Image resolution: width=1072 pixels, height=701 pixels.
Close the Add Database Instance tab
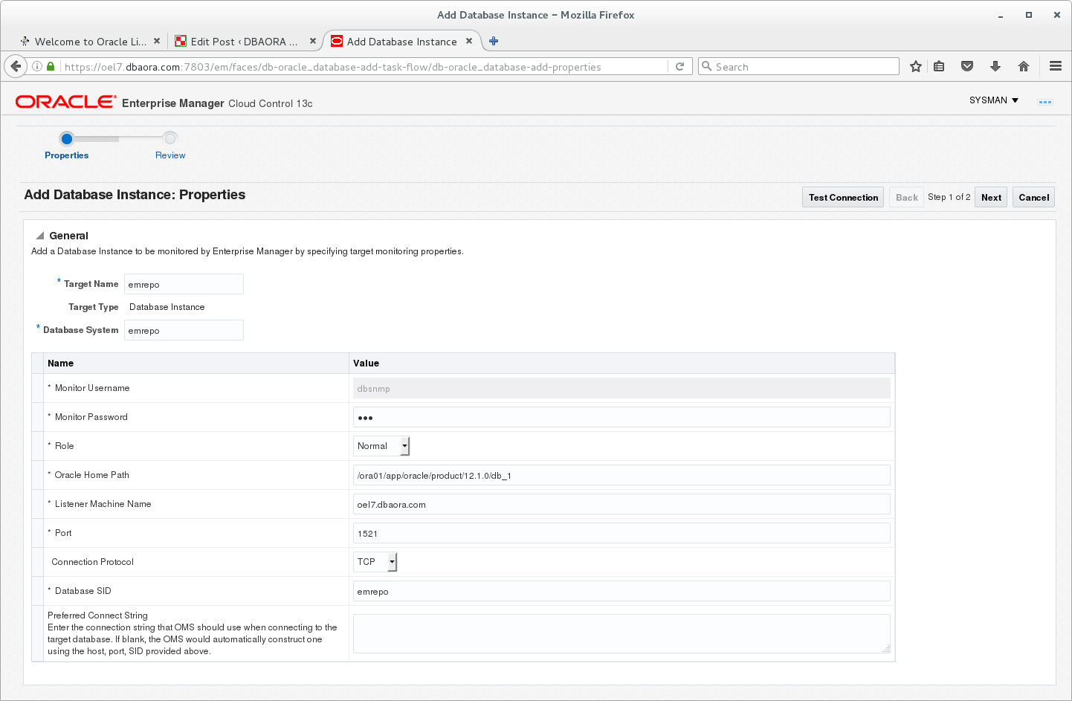click(x=469, y=41)
